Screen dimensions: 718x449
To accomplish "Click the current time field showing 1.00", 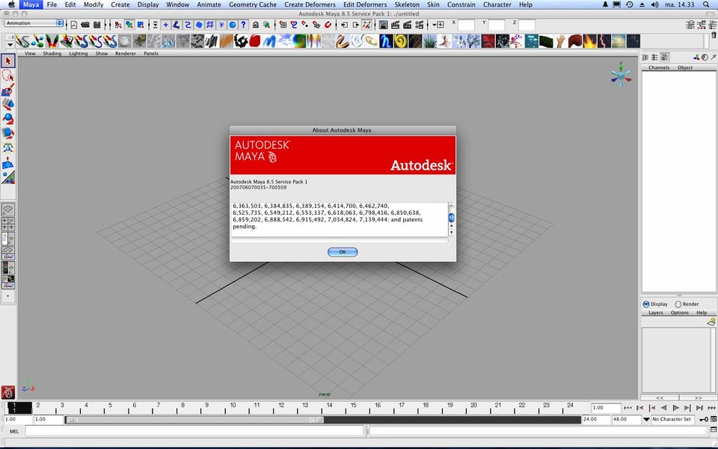I will [605, 408].
